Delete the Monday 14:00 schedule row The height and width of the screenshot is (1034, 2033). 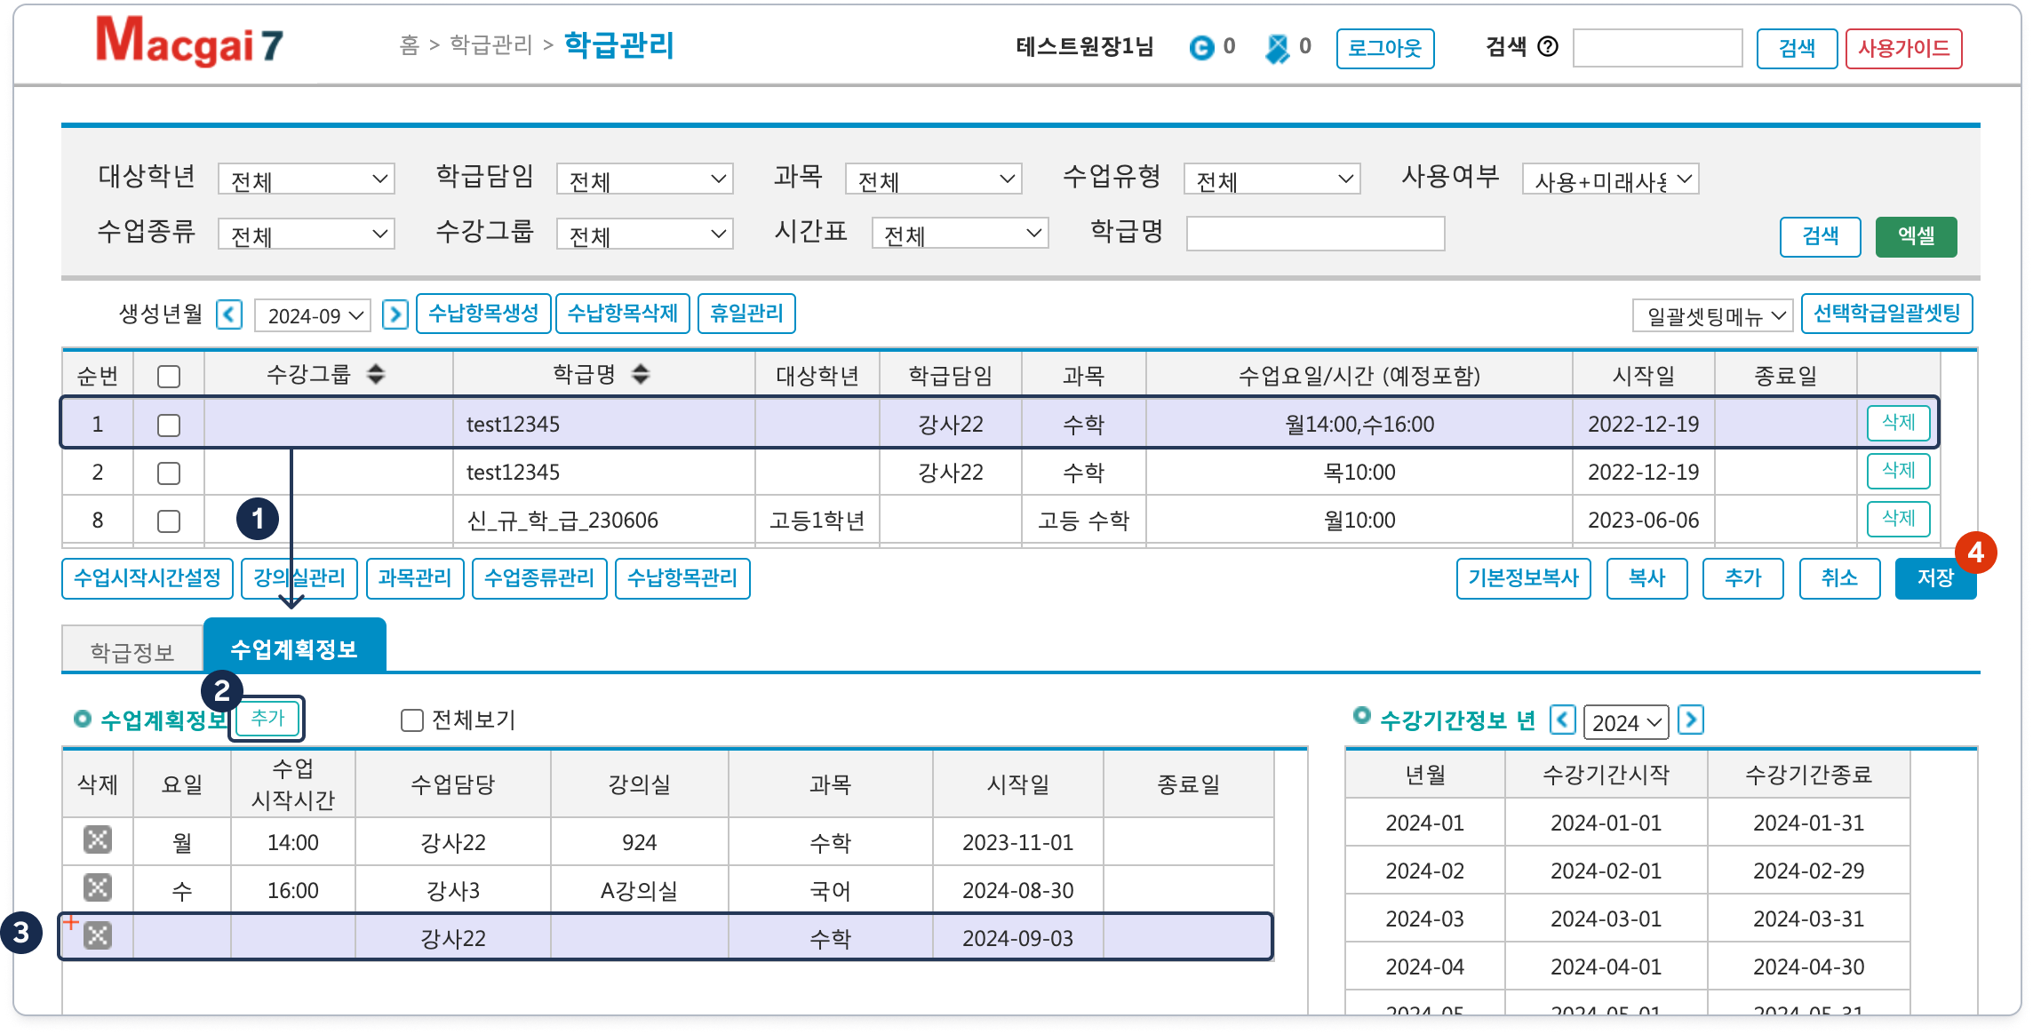point(98,840)
